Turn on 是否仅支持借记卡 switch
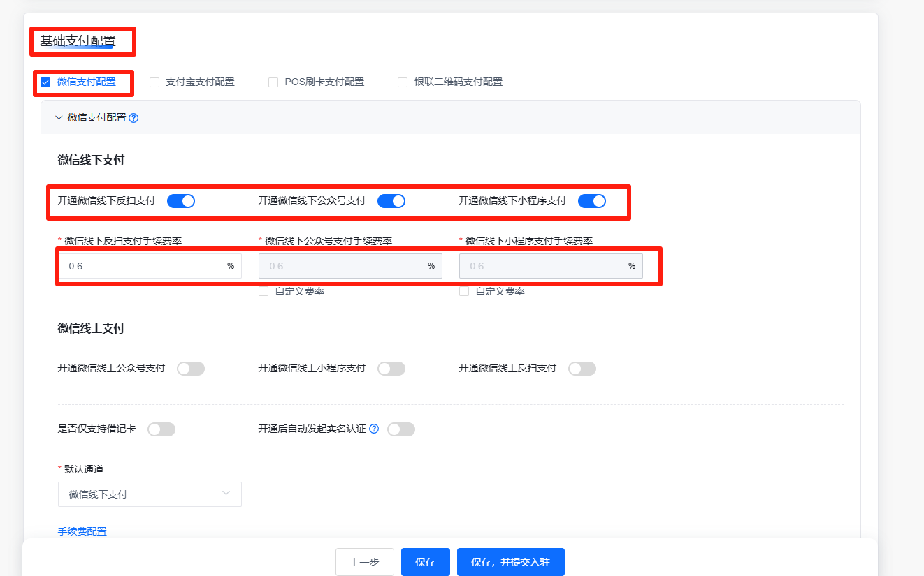924x576 pixels. 161,429
